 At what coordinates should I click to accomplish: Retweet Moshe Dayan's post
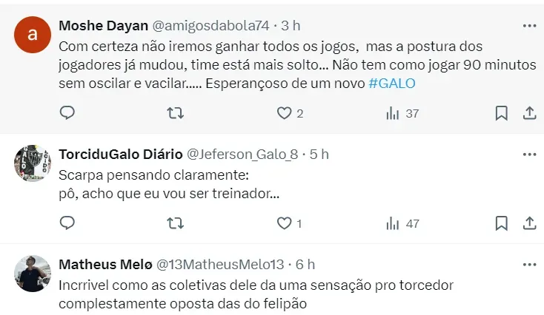pyautogui.click(x=176, y=113)
